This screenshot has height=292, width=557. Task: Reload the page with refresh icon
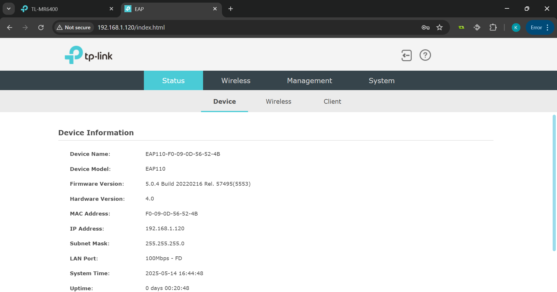(41, 28)
